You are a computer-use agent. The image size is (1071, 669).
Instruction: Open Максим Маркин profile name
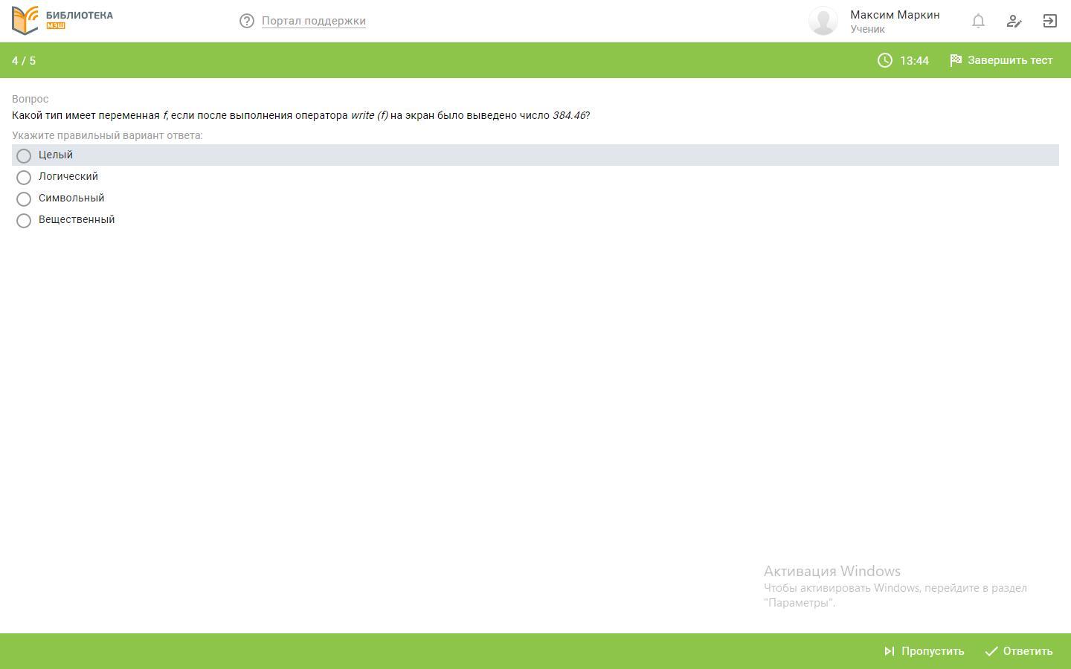pos(895,15)
